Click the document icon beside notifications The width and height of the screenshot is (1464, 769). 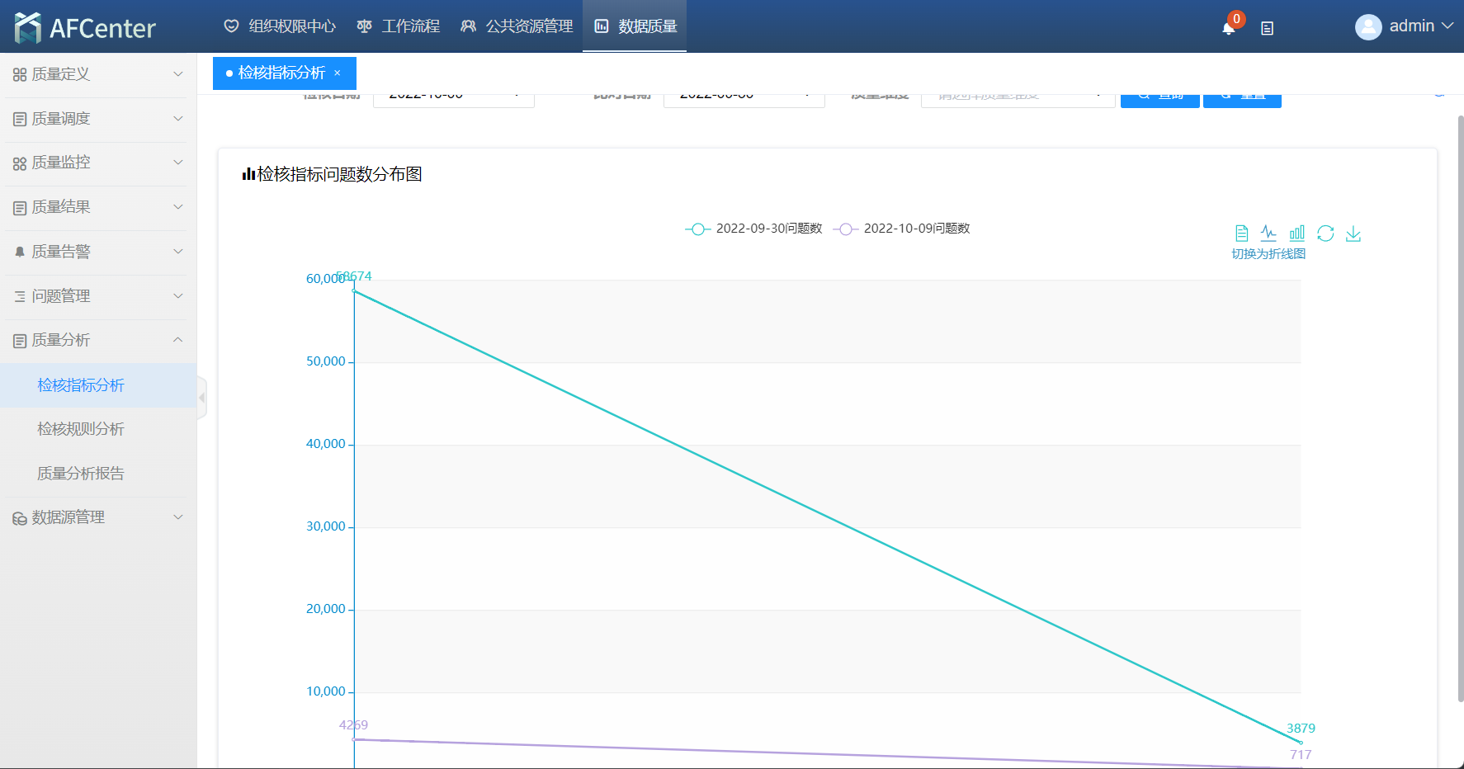(1267, 28)
